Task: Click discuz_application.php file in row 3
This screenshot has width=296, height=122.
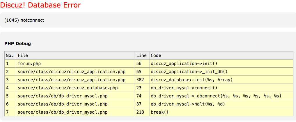Action: 75,80
